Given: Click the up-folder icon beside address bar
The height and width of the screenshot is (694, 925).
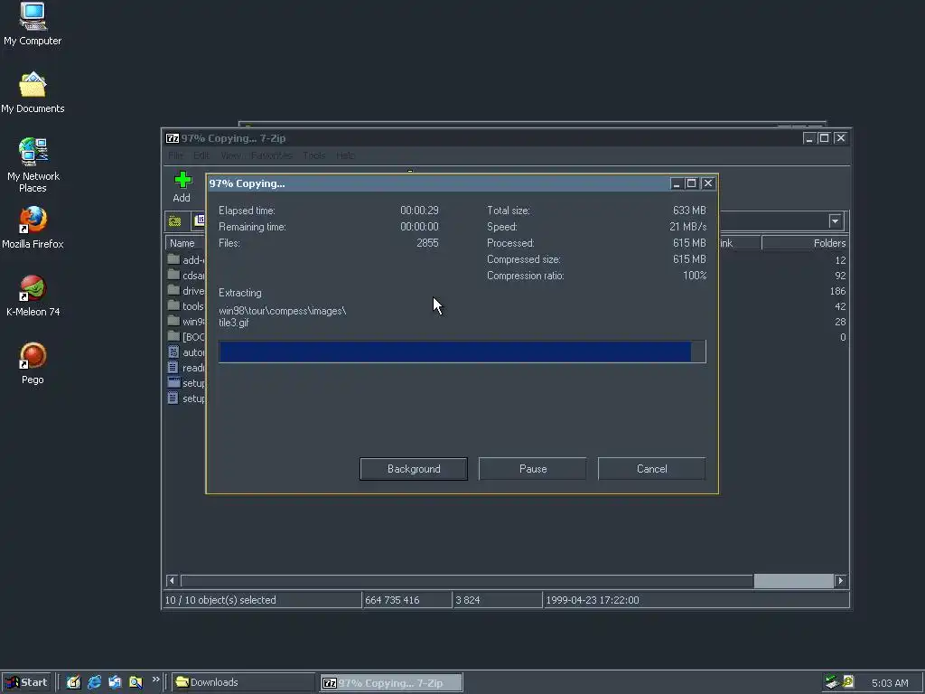Looking at the screenshot, I should 174,221.
